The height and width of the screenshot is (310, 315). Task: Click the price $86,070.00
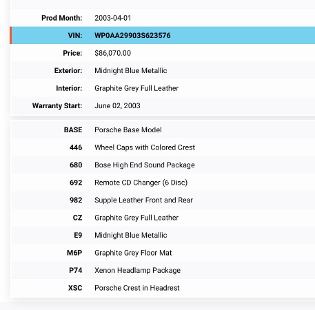tap(112, 53)
